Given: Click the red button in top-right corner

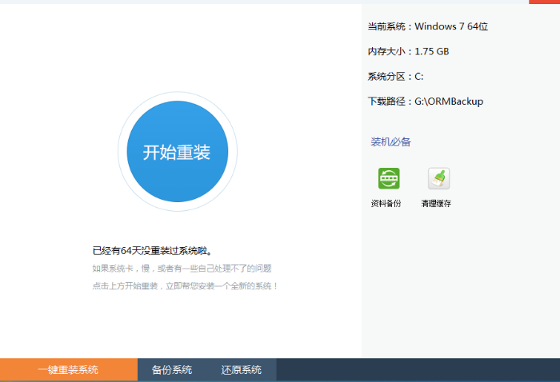Looking at the screenshot, I should tap(544, 2).
